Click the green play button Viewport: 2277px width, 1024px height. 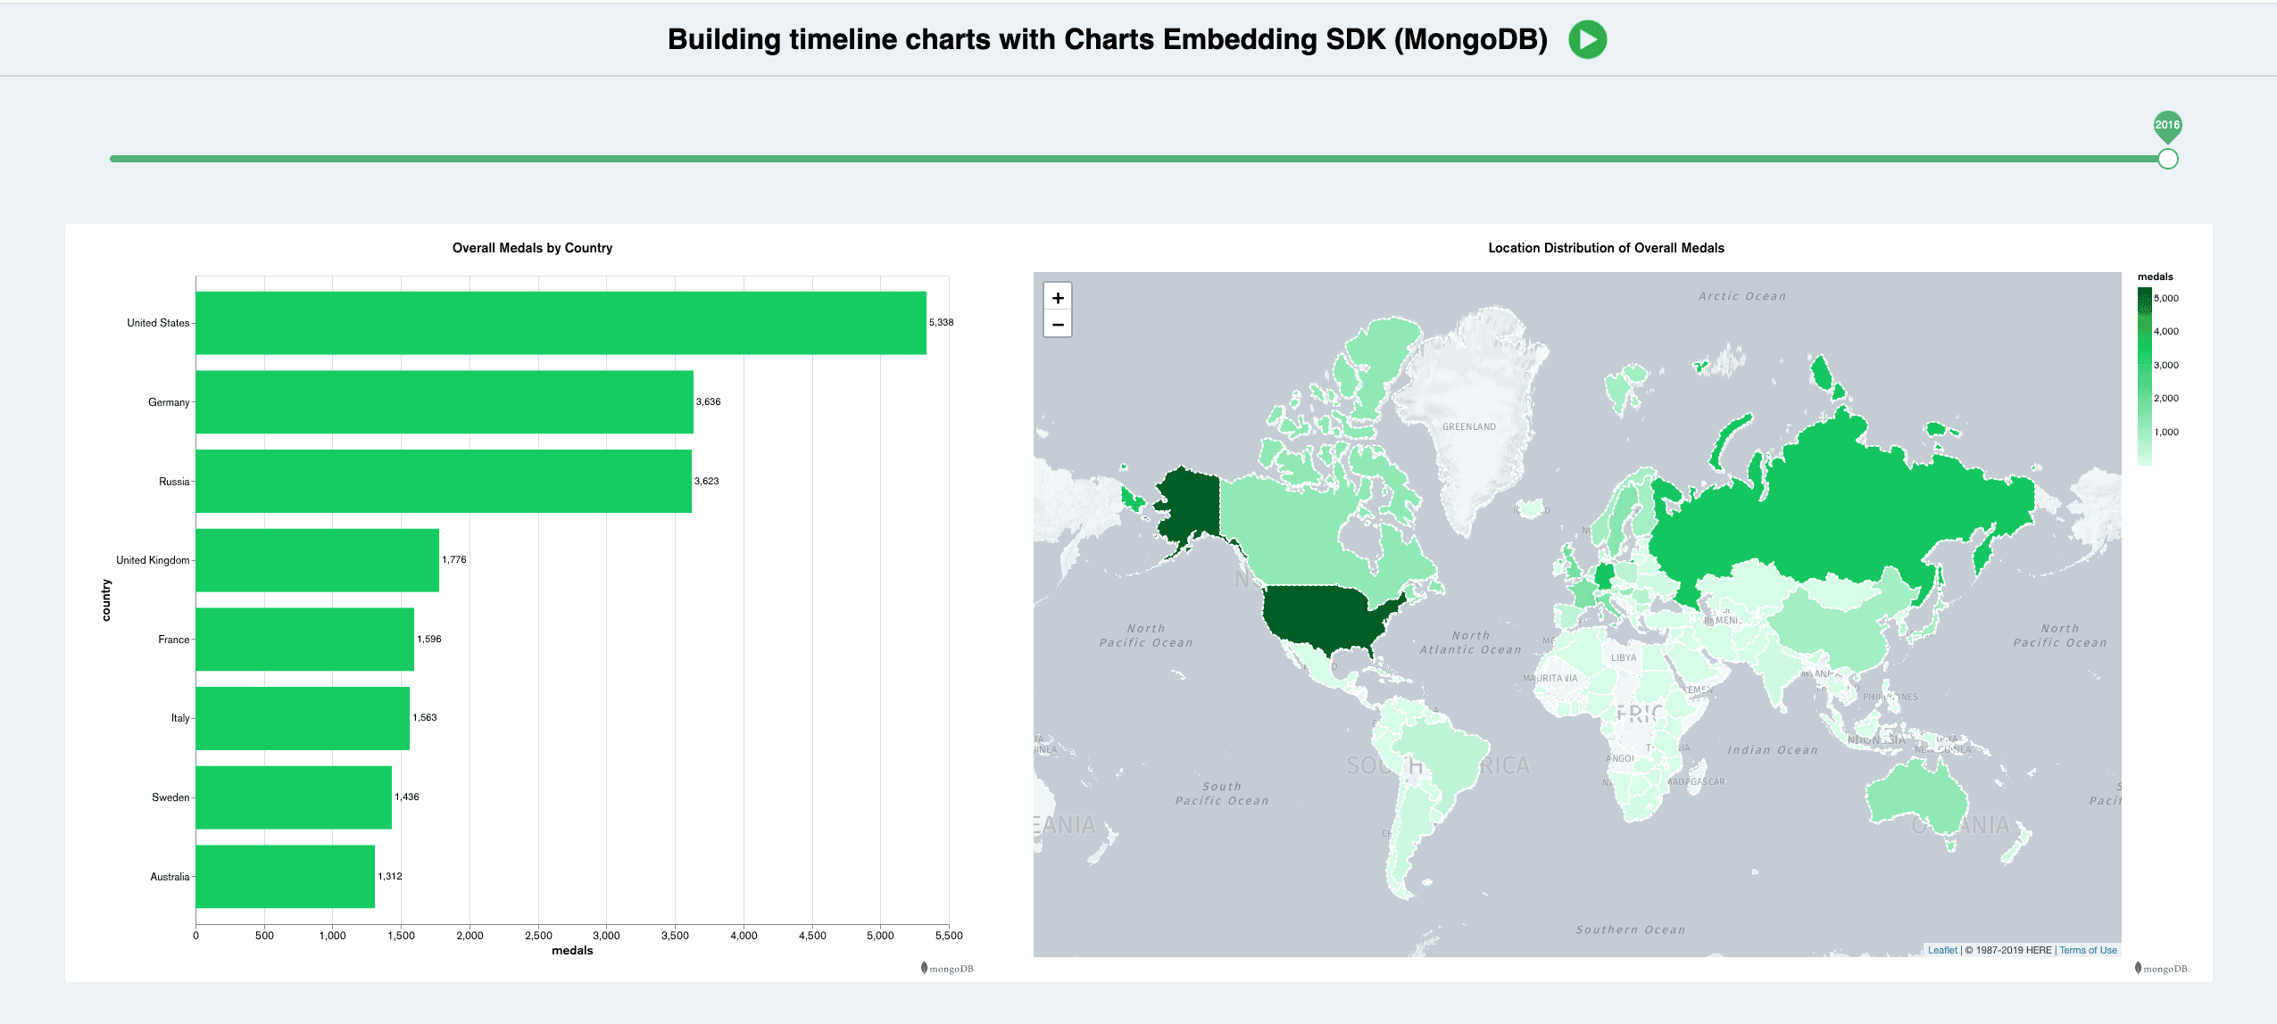[x=1587, y=39]
